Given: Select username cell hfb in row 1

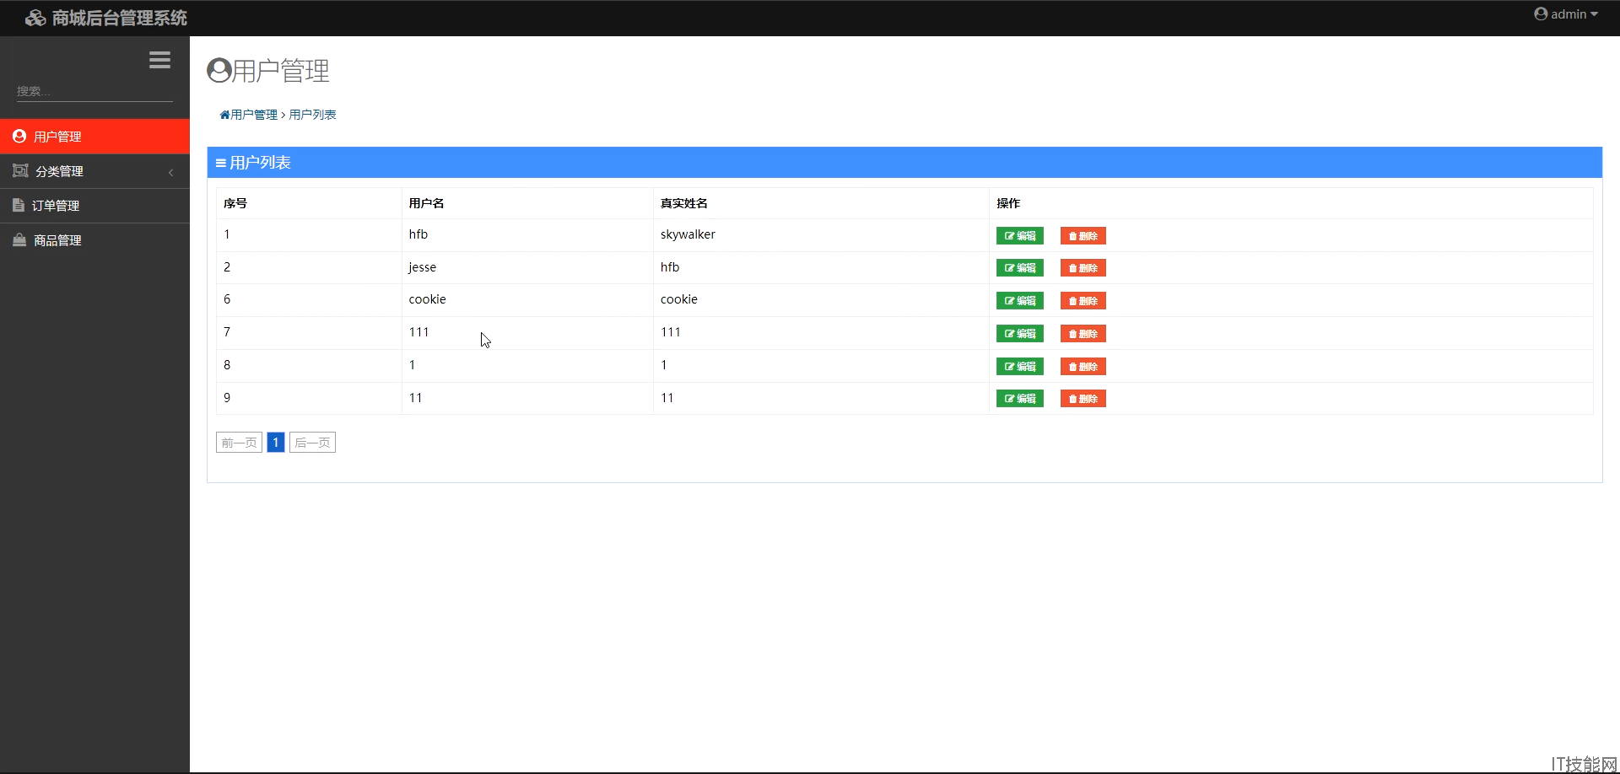Looking at the screenshot, I should (527, 235).
